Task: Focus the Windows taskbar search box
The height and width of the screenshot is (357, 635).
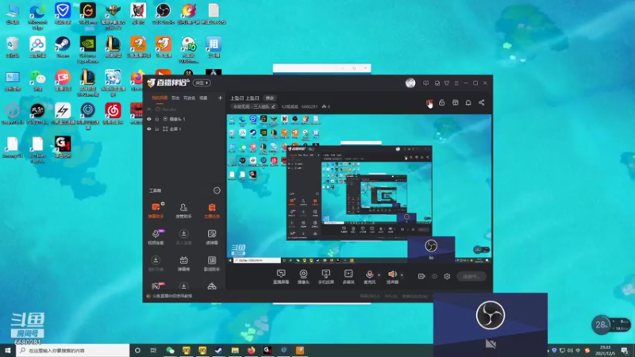Action: click(73, 351)
